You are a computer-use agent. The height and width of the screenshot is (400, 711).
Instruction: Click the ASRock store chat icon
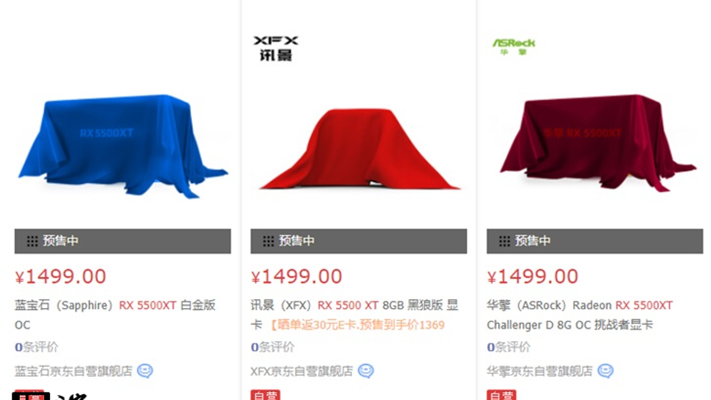coord(605,371)
